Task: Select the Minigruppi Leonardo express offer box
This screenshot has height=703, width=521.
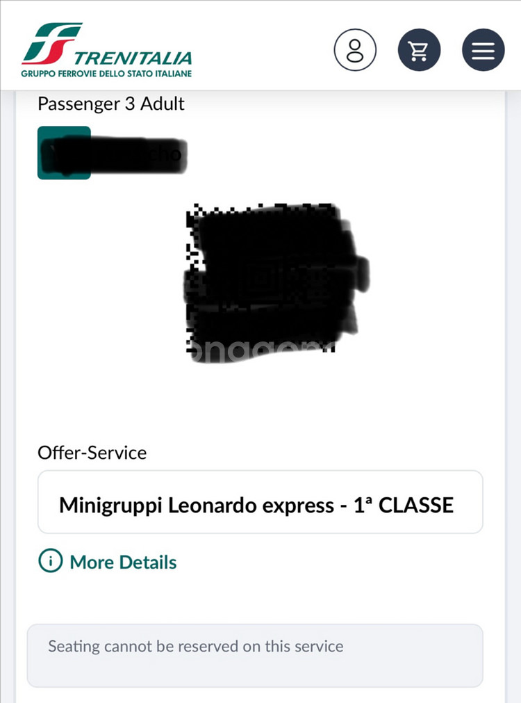Action: 260,502
